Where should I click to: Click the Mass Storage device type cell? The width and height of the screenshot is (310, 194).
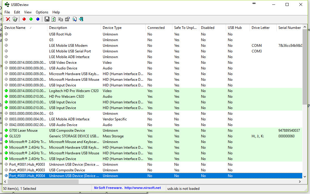[113, 136]
